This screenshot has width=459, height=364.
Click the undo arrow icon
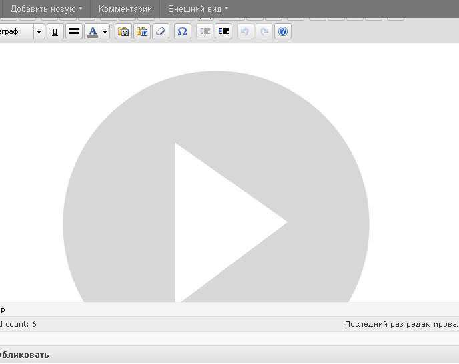[245, 31]
